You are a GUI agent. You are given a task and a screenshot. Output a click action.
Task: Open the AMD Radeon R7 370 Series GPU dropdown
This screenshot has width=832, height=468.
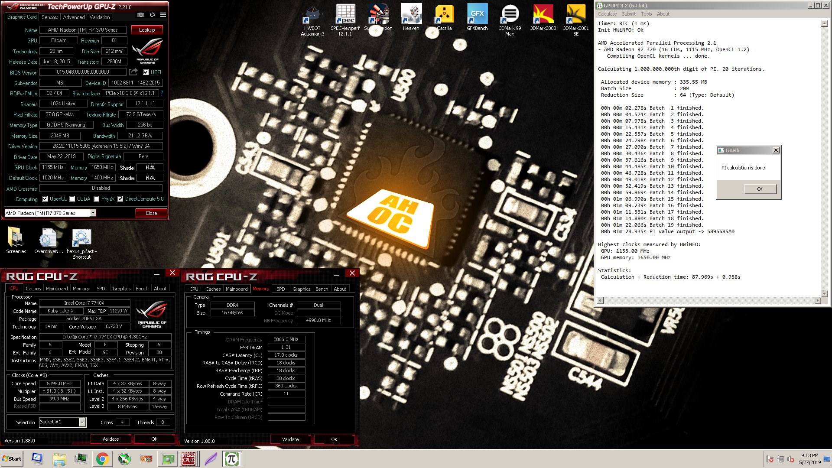pos(93,213)
